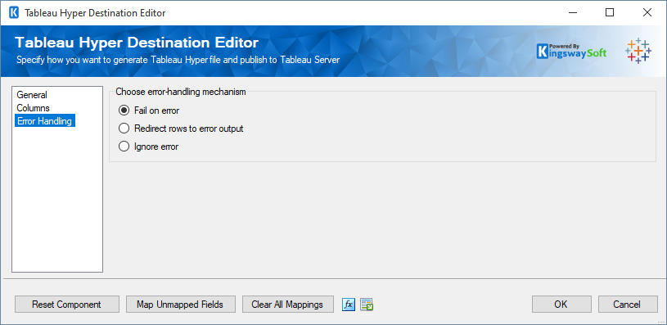
Task: Click the K app icon in title bar
Action: [14, 13]
